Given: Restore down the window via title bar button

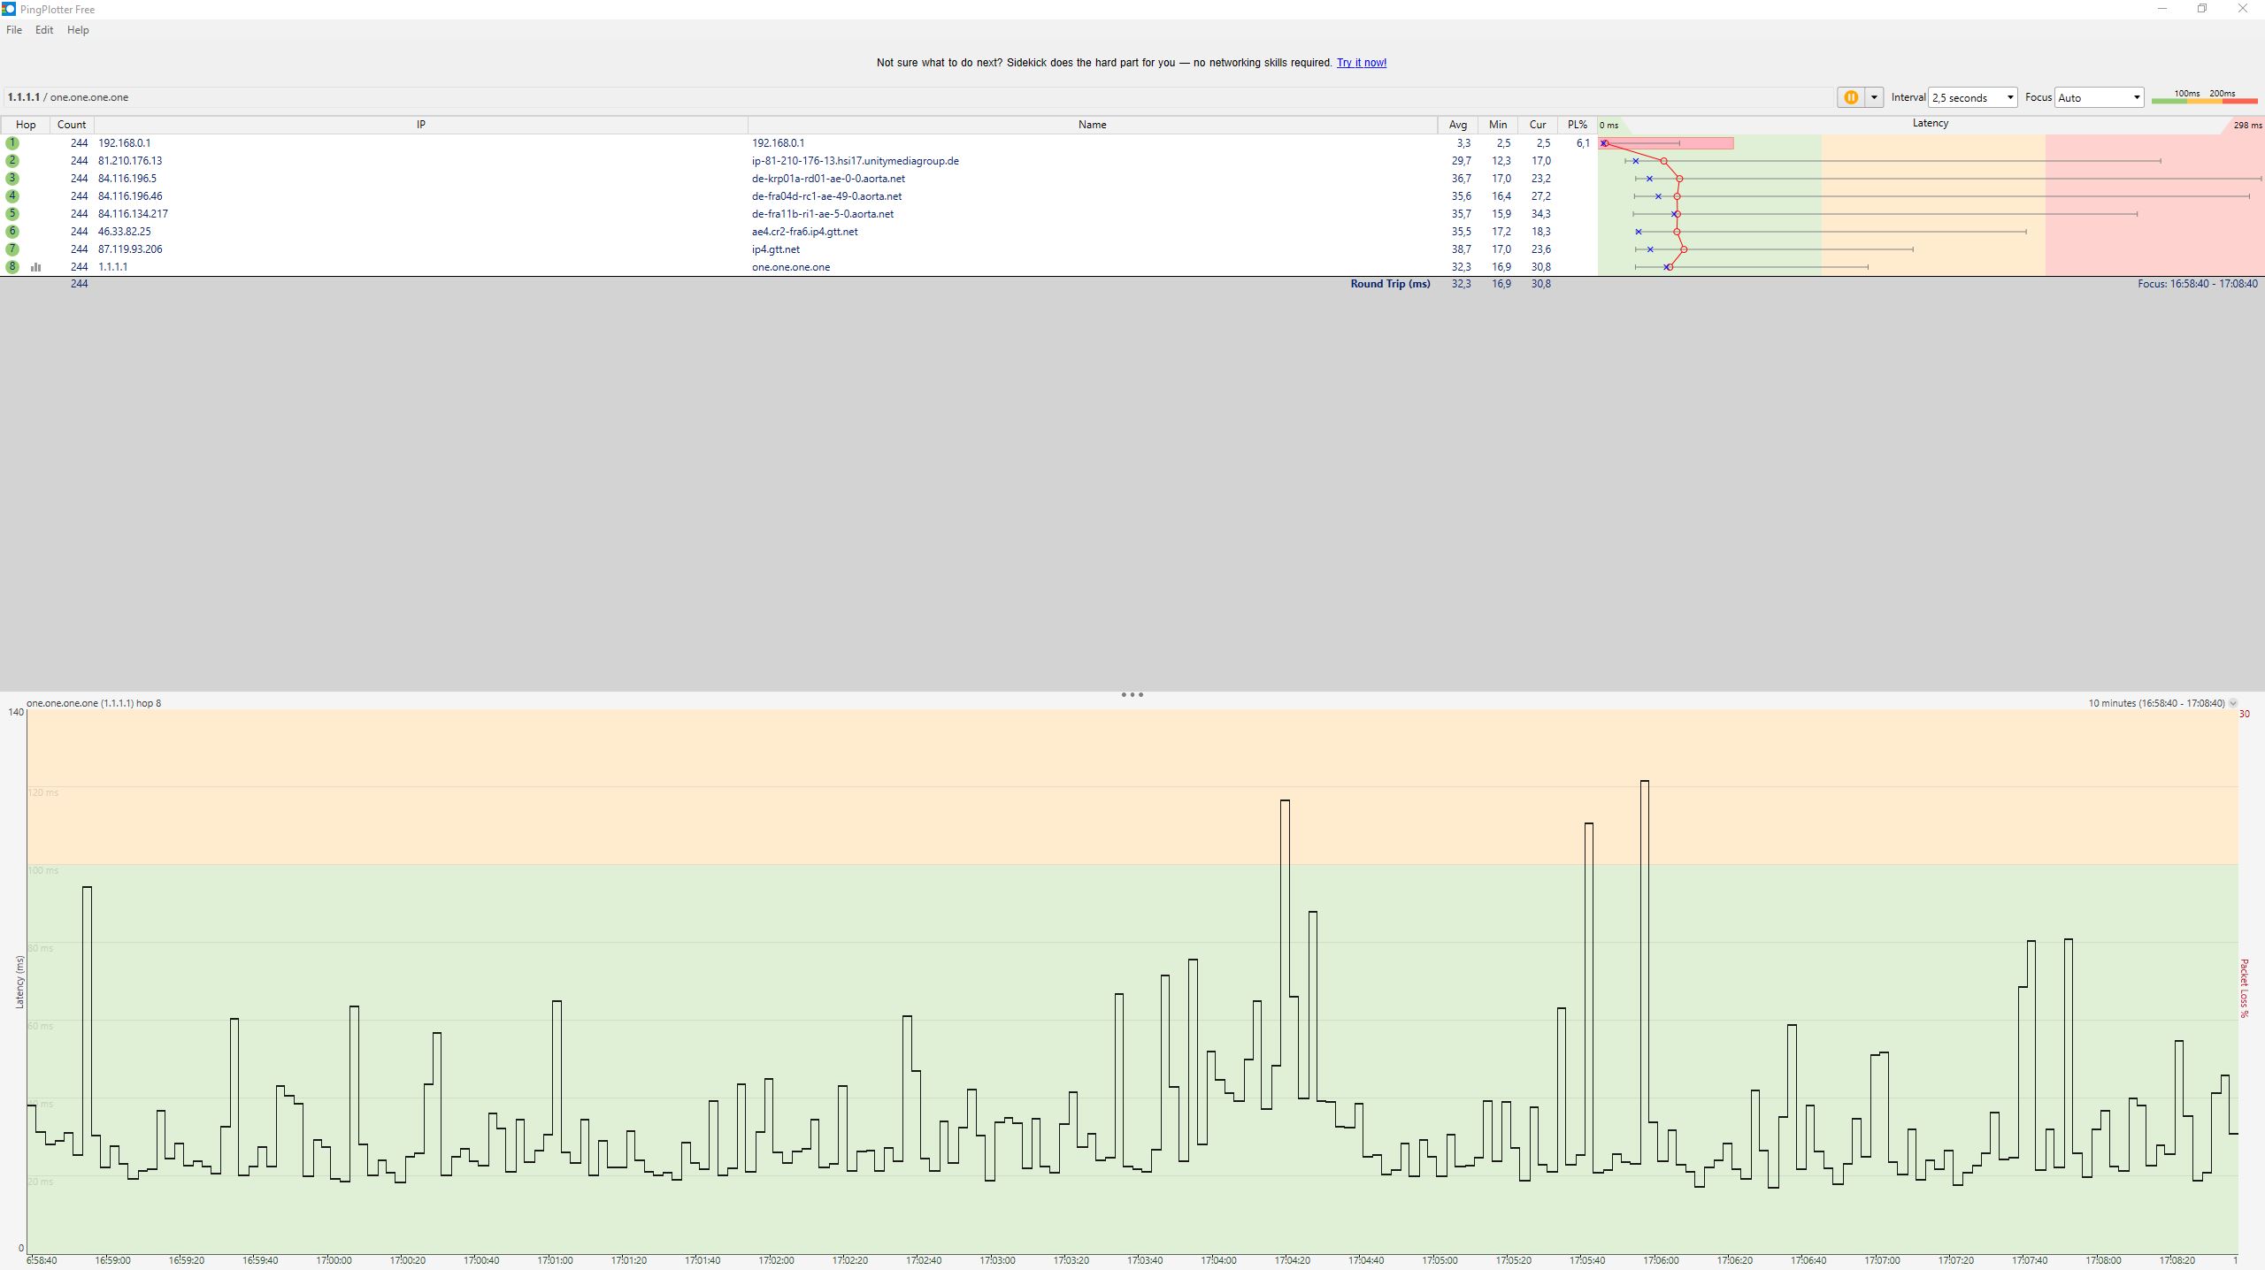Looking at the screenshot, I should (x=2202, y=9).
